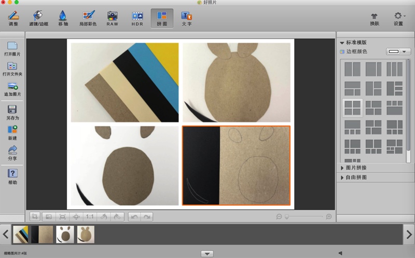Click the speaker icon in status bar
Screen dimensions: 415x258
[x=340, y=253]
